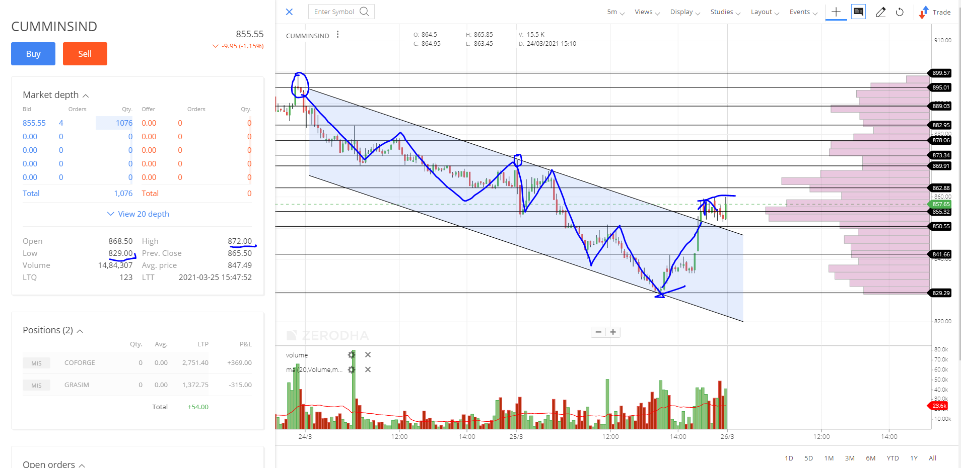Image resolution: width=961 pixels, height=468 pixels.
Task: Activate the crosshair plus tool
Action: 836,12
